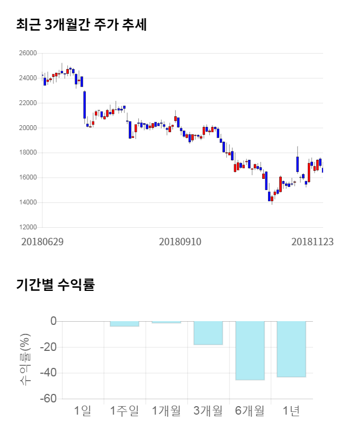Click the 1년 return bar
Image resolution: width=339 pixels, height=430 pixels.
click(291, 349)
